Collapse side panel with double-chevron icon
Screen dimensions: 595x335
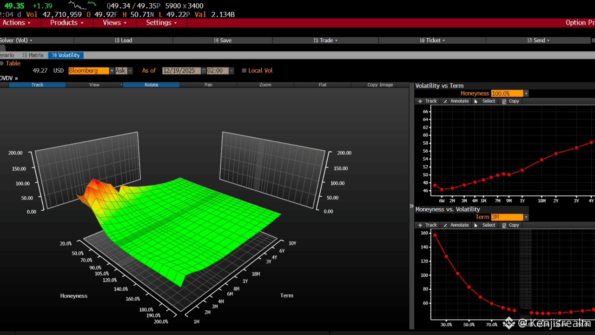pyautogui.click(x=411, y=206)
